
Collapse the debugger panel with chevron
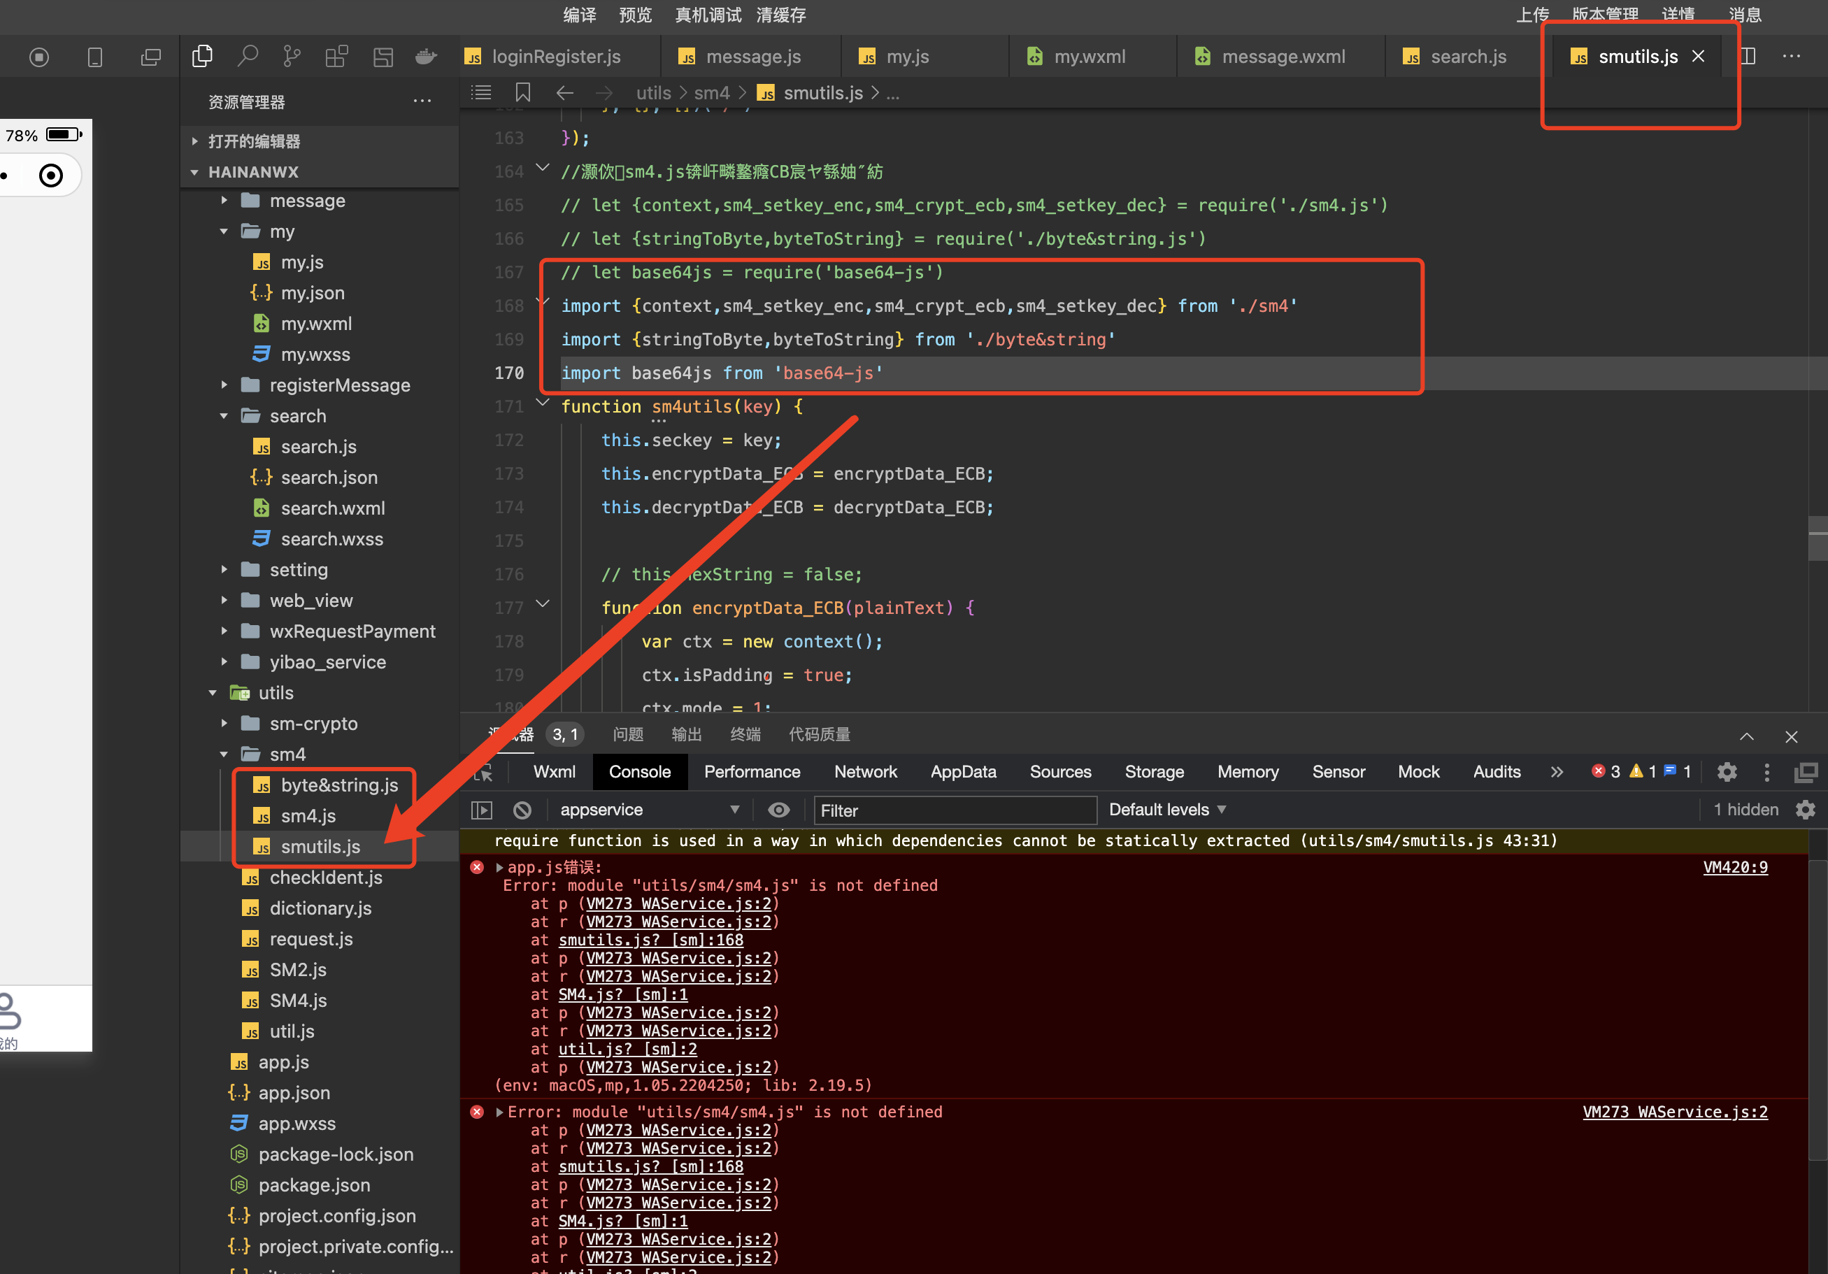tap(1747, 736)
